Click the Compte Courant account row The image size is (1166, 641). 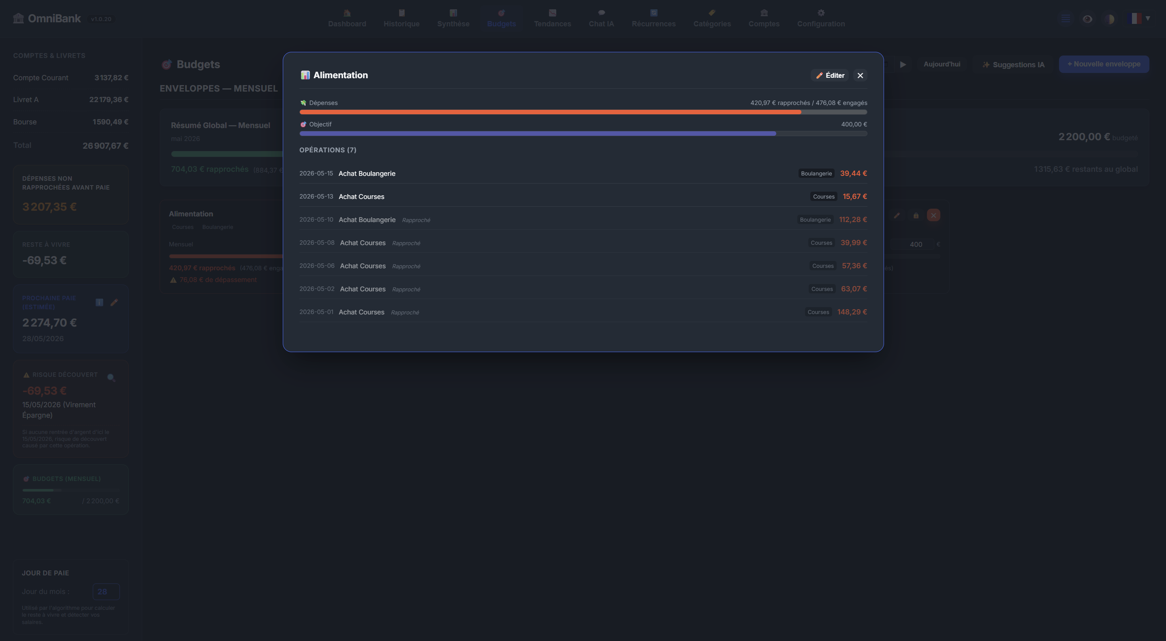[x=70, y=77]
